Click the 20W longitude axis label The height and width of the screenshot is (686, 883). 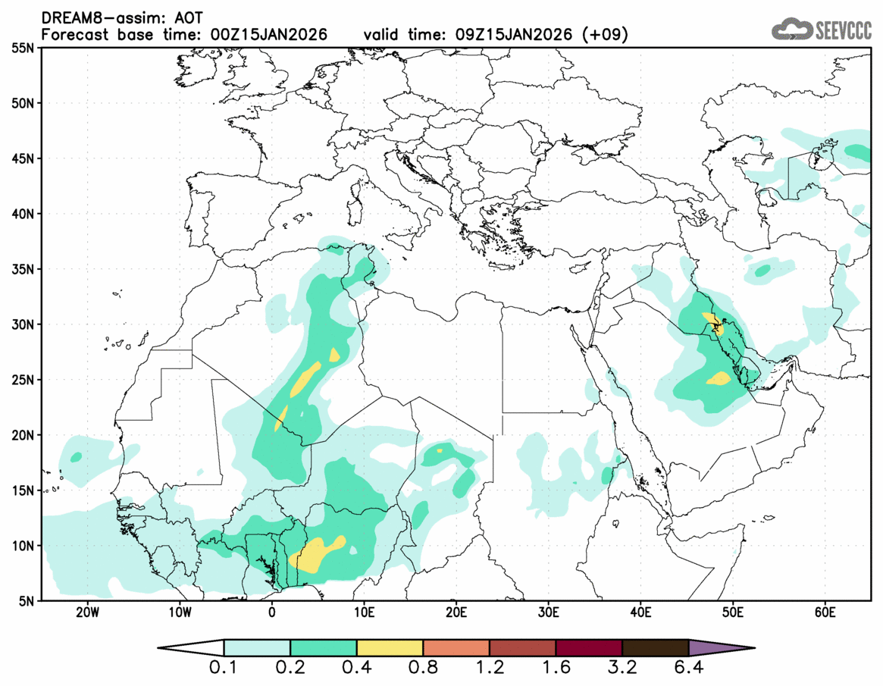tap(87, 612)
